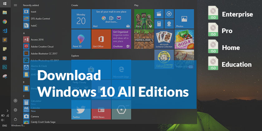Open the user account icon in Start
The image size is (262, 131).
click(x=15, y=100)
